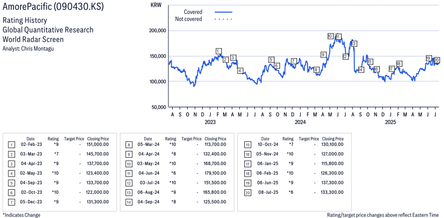Click the 04-Sep-23 date cell
The width and height of the screenshot is (444, 218).
[x=32, y=183]
